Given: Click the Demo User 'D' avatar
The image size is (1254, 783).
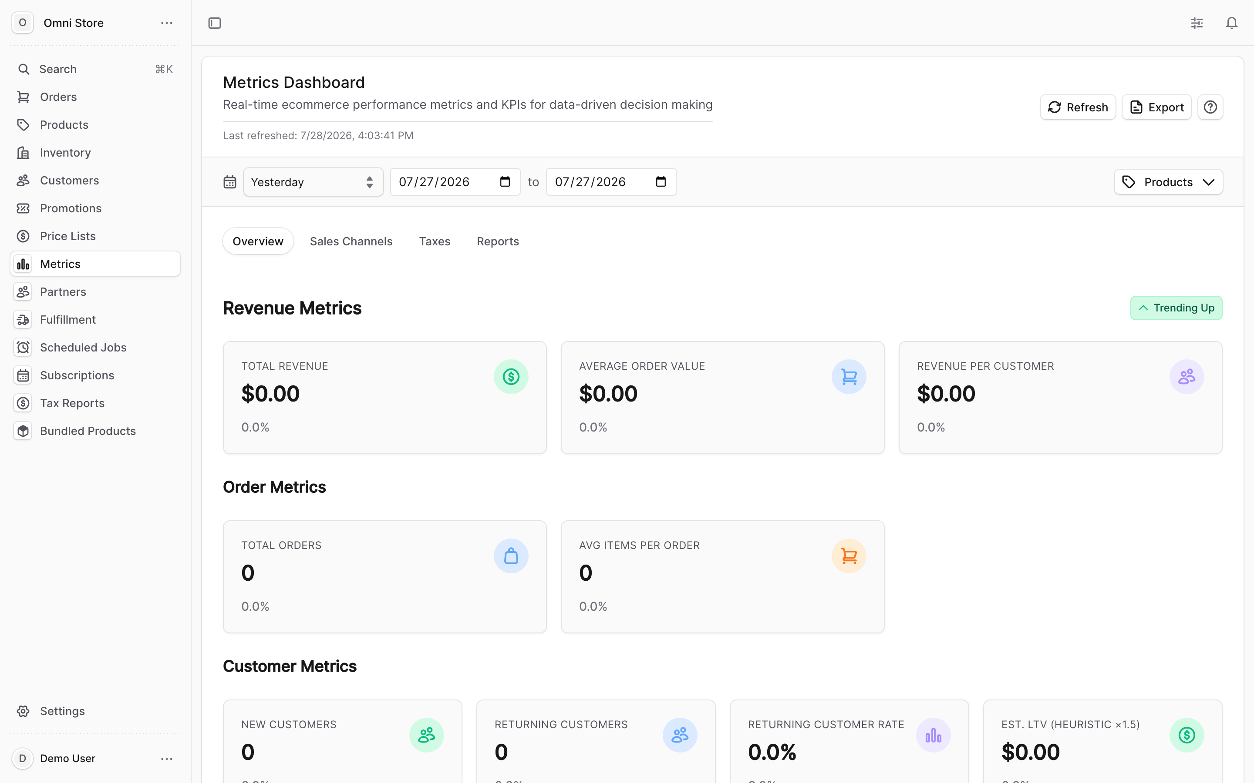Looking at the screenshot, I should [22, 758].
